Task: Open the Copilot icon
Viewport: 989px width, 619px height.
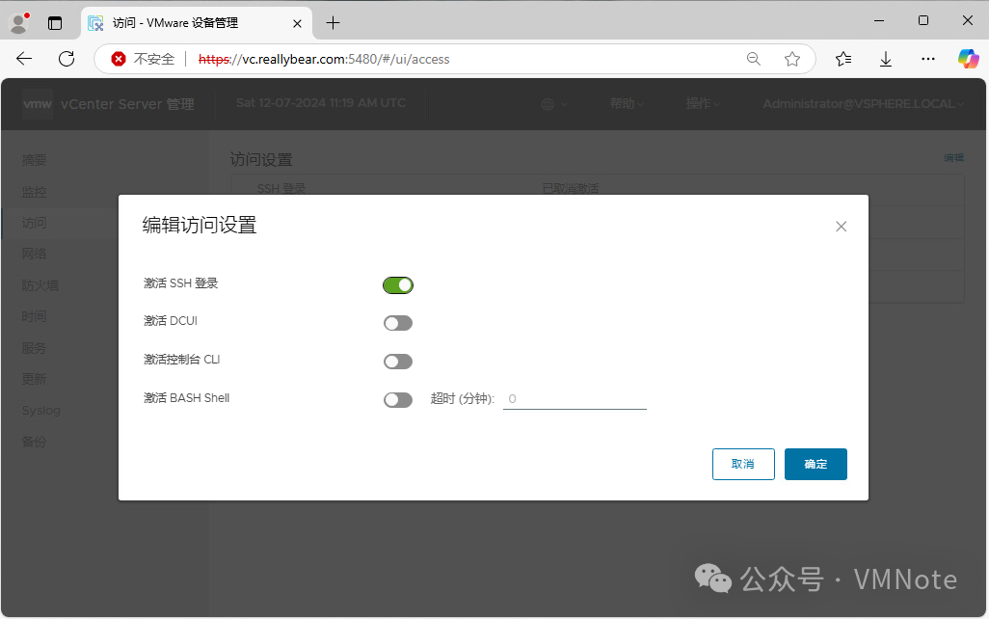Action: point(968,59)
